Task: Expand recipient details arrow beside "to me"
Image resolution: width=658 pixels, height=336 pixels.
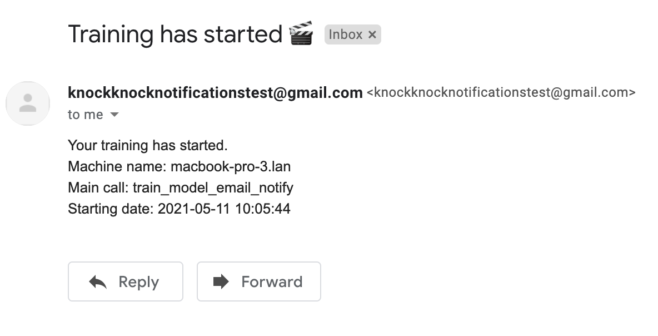Action: point(114,115)
